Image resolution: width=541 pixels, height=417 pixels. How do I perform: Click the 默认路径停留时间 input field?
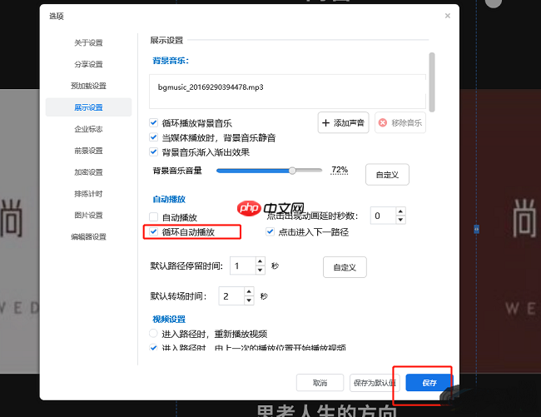click(243, 266)
